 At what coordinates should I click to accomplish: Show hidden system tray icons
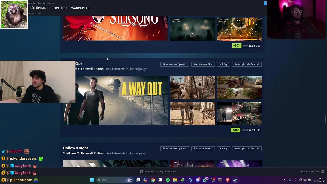284,180
